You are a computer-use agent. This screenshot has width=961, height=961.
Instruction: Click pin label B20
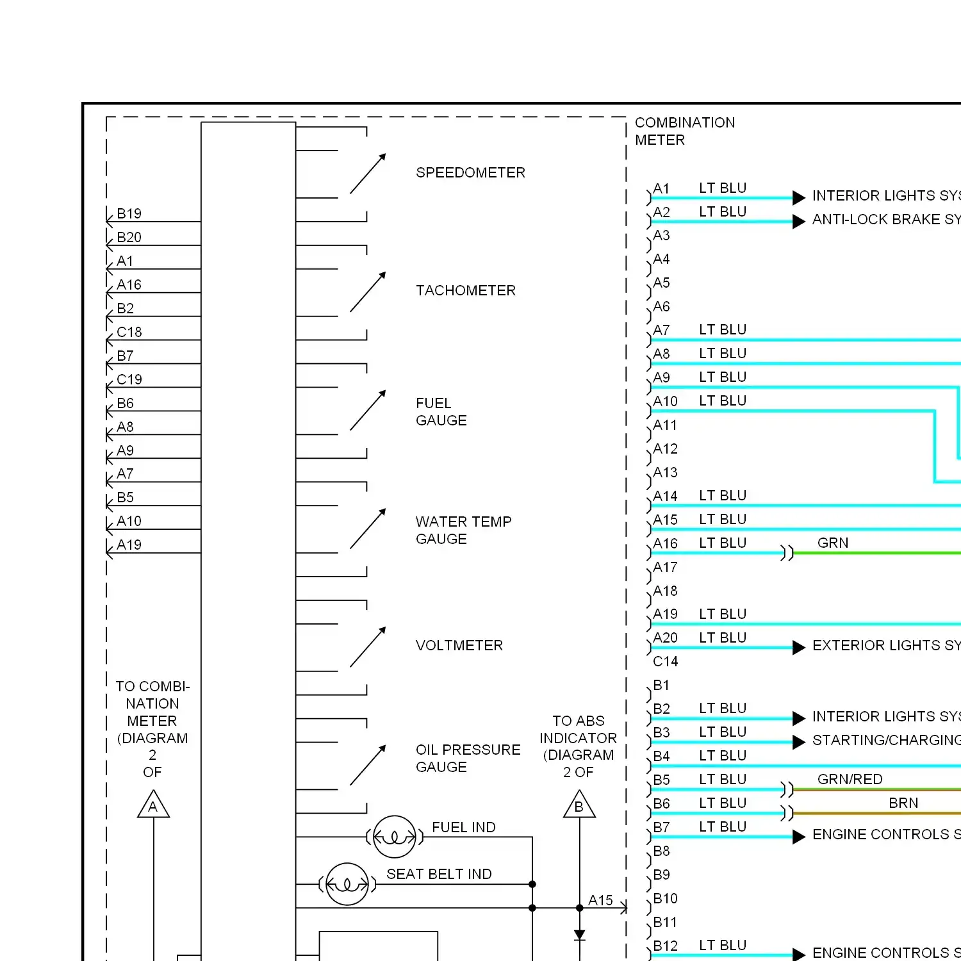[129, 238]
